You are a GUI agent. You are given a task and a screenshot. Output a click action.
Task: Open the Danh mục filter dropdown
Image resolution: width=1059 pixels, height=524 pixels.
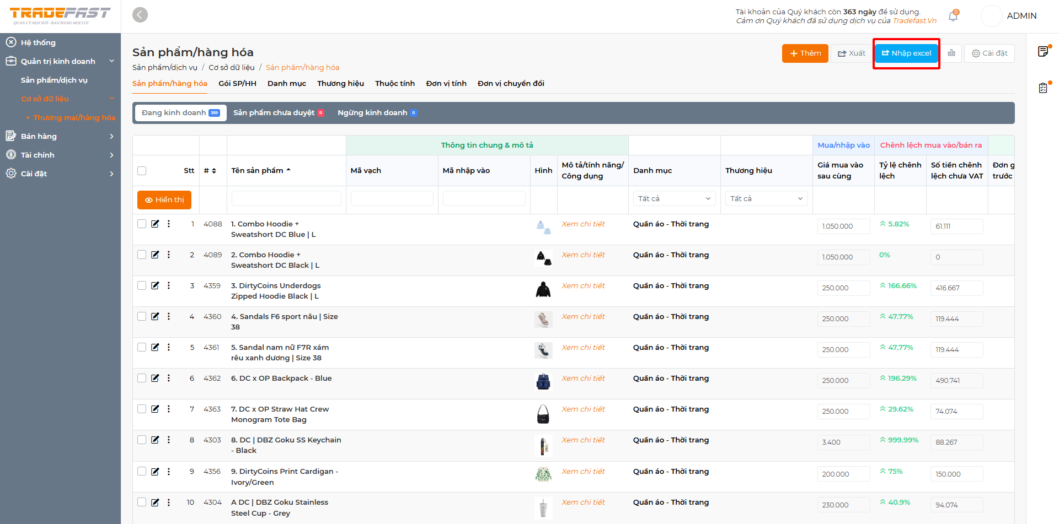pyautogui.click(x=674, y=198)
